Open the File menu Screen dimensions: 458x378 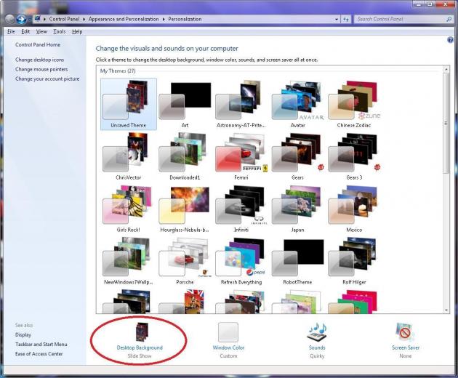click(x=11, y=31)
